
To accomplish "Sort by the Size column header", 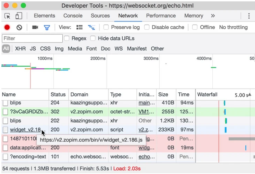I will [166, 94].
